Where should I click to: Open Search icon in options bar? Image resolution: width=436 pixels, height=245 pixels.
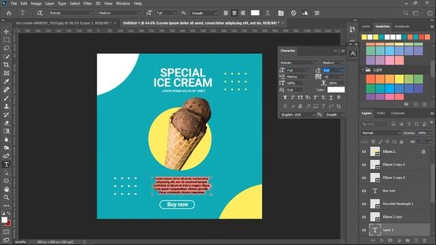coord(406,13)
